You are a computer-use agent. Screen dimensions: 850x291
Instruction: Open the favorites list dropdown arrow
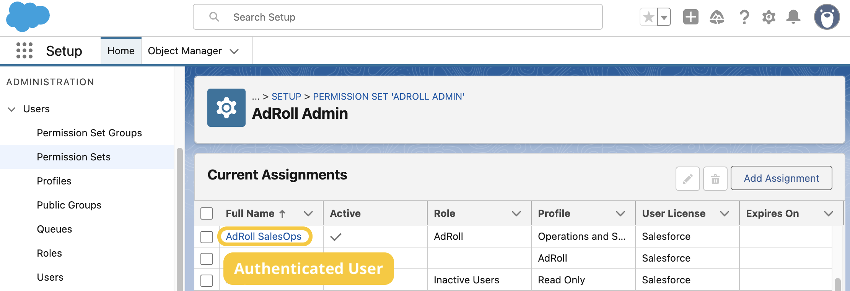coord(664,17)
